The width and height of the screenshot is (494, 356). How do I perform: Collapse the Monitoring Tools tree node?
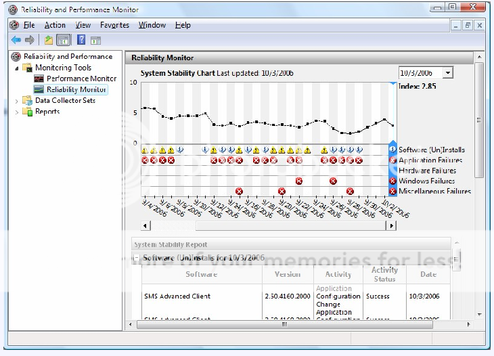[x=16, y=68]
